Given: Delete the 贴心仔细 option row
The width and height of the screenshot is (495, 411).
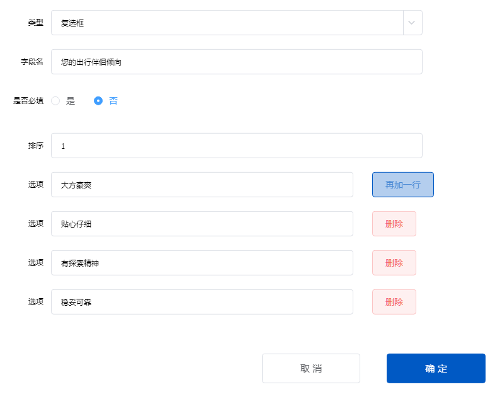Looking at the screenshot, I should click(394, 224).
